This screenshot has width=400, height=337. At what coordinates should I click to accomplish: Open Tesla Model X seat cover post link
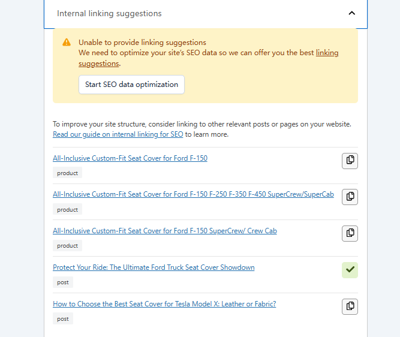point(164,304)
